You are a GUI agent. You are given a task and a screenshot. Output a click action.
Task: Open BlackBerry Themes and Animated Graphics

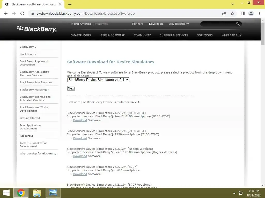(35, 98)
